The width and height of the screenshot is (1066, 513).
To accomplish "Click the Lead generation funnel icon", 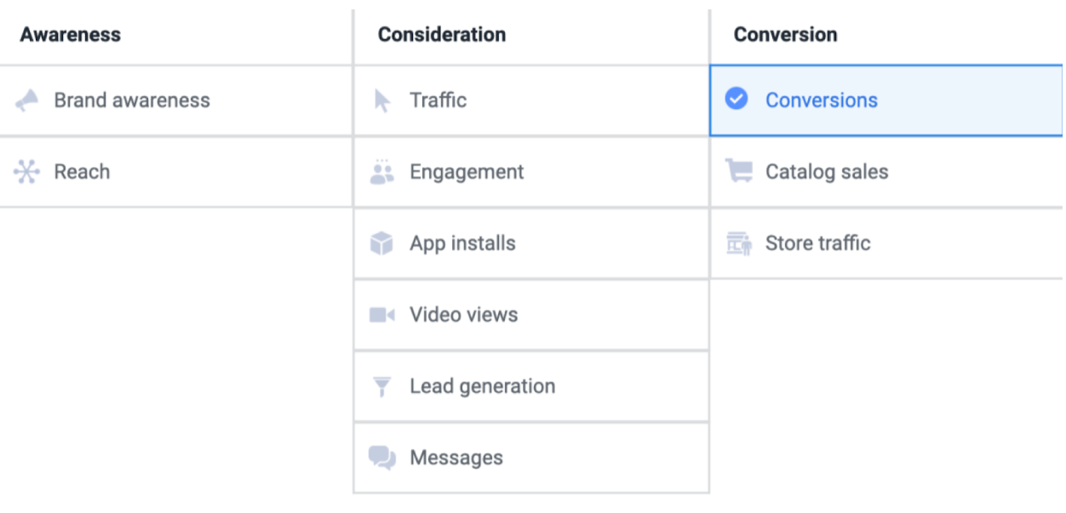I will (382, 386).
